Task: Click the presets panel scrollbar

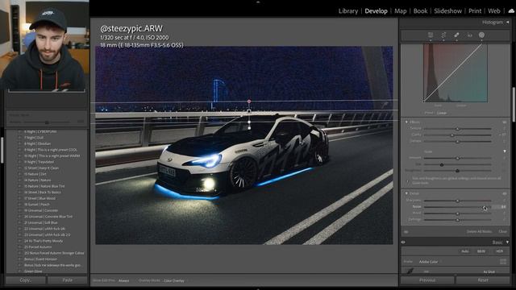Action: [x=2, y=150]
